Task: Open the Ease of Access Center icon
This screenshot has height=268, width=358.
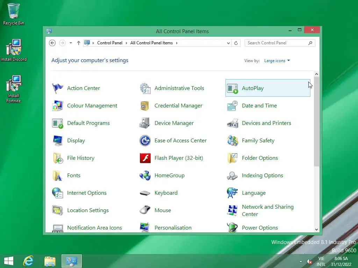Action: click(145, 141)
